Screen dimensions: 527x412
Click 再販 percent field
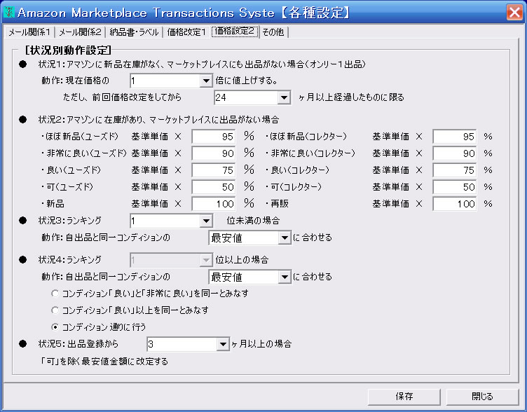point(454,204)
